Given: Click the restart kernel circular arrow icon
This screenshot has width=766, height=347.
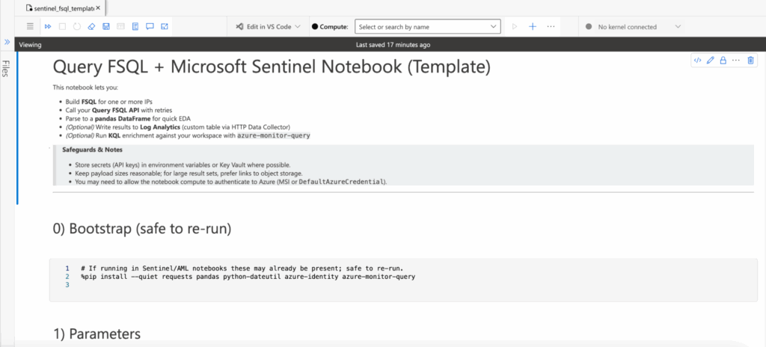Looking at the screenshot, I should tap(77, 26).
